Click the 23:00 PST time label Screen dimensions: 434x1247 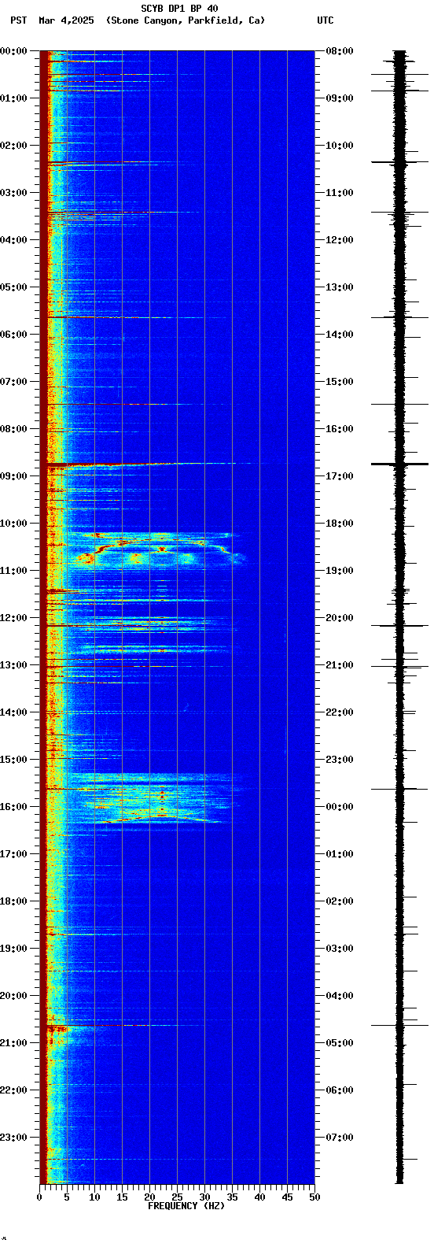(x=13, y=1138)
